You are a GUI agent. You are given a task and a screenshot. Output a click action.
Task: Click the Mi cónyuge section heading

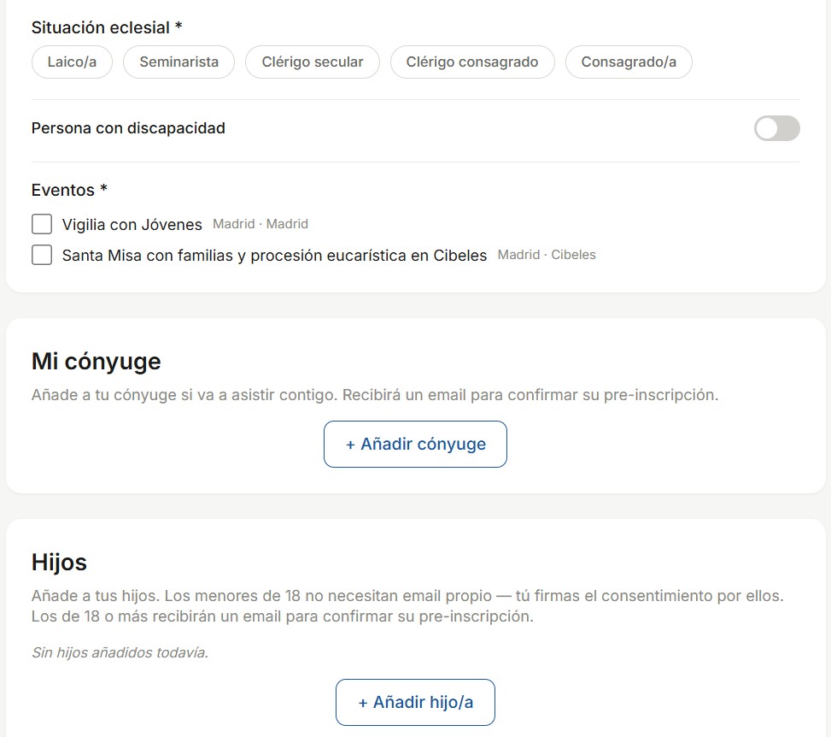[x=96, y=362]
